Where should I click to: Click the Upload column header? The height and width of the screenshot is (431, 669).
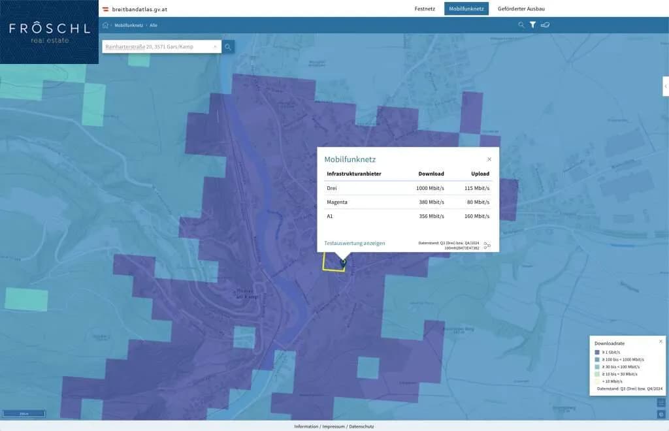click(x=480, y=174)
